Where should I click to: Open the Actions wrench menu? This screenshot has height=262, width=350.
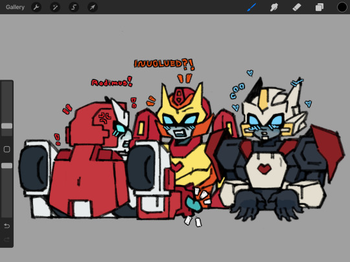[x=36, y=7]
